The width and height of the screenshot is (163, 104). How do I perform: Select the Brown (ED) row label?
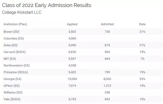[x=11, y=32]
